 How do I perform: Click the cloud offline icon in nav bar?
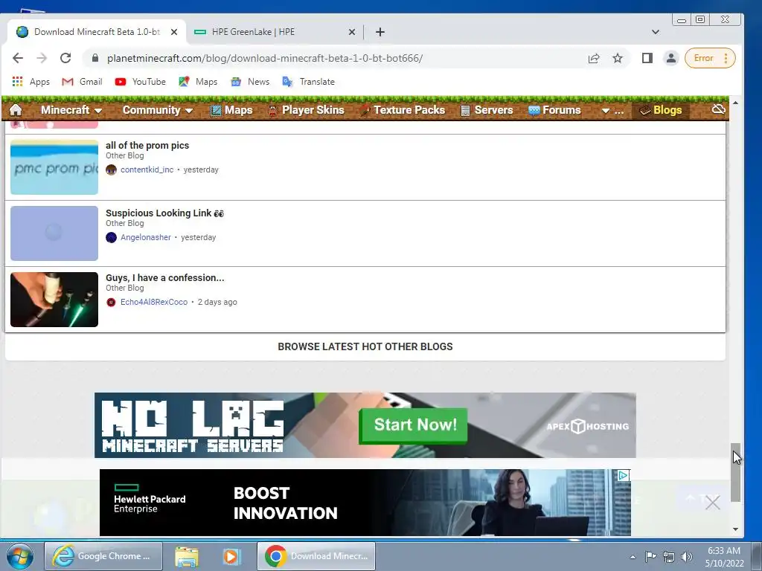click(x=718, y=109)
